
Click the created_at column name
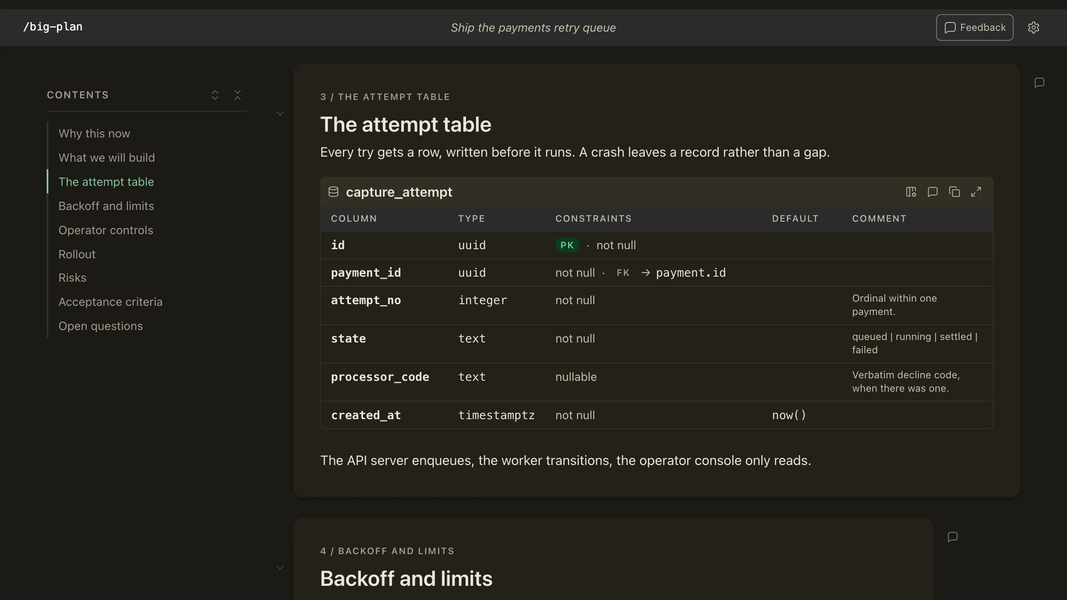366,415
